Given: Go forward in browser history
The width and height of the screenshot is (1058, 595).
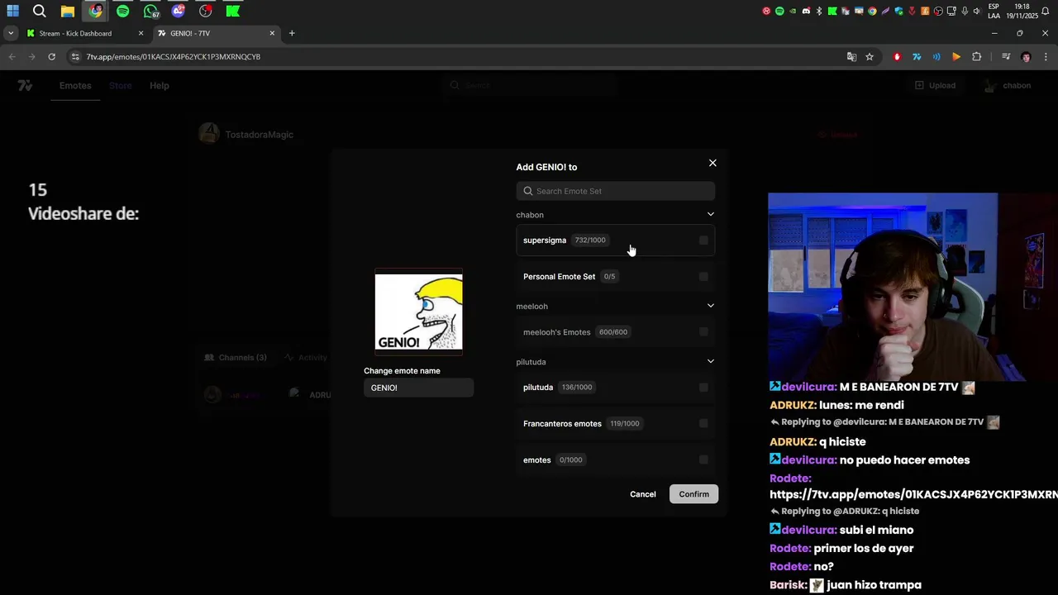Looking at the screenshot, I should (x=31, y=56).
